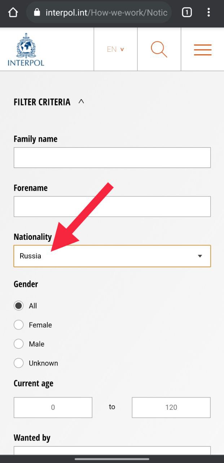Focus the Family name field

tap(112, 157)
